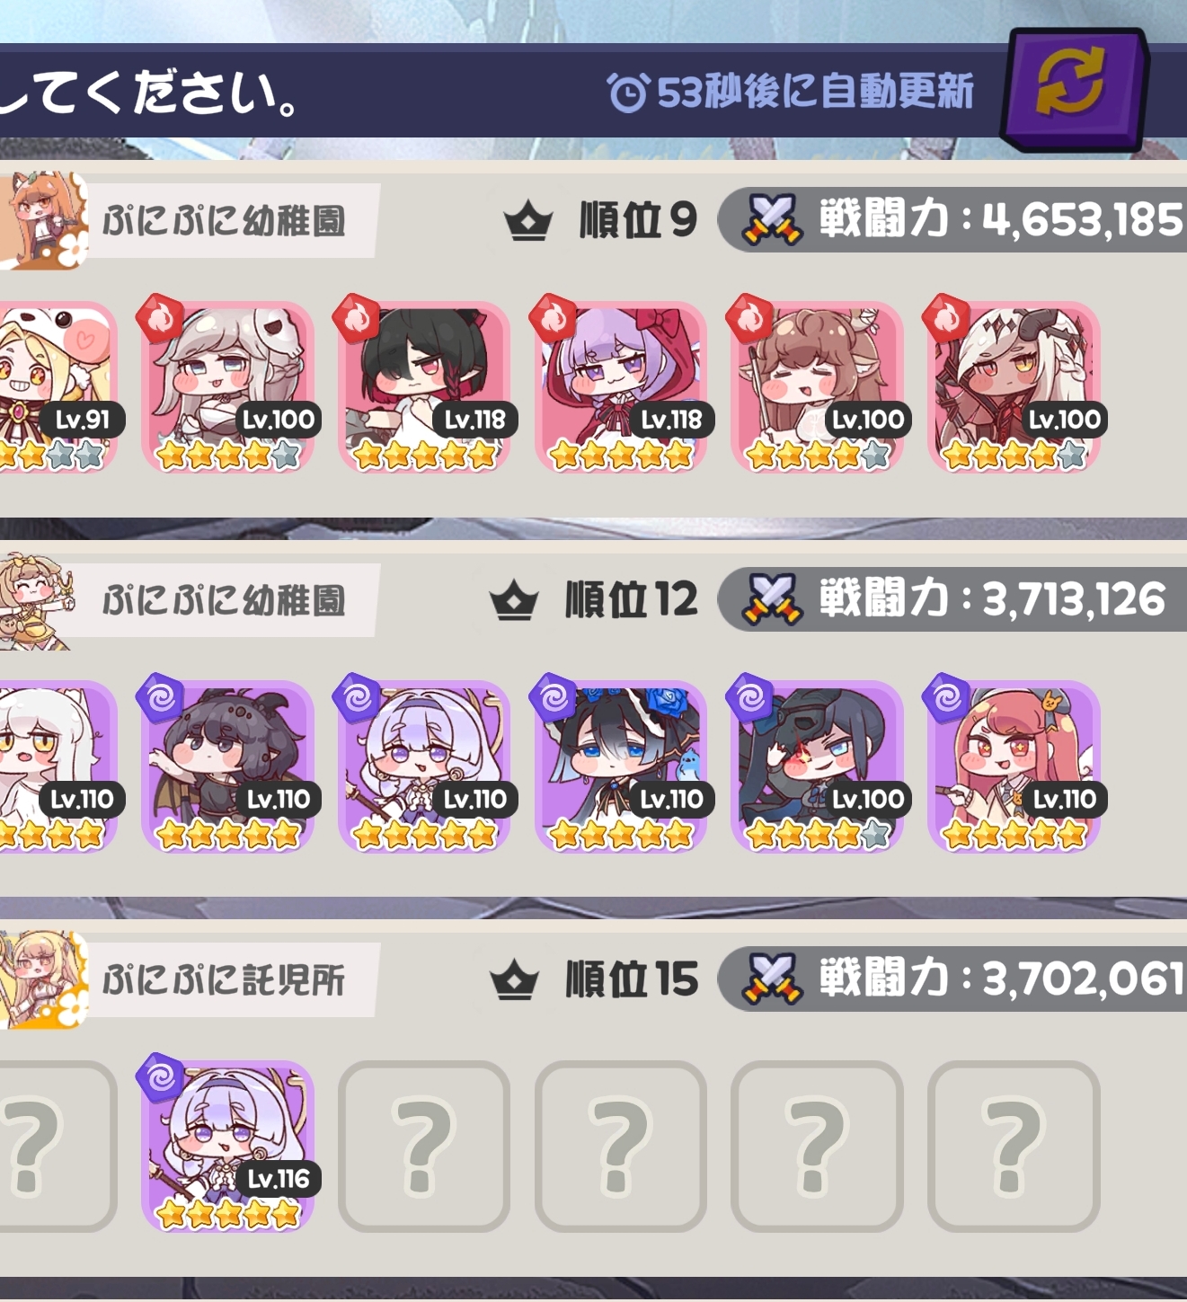The height and width of the screenshot is (1302, 1187).
Task: Tap the crossed swords icon beside 3,702,061
Action: coord(772,979)
